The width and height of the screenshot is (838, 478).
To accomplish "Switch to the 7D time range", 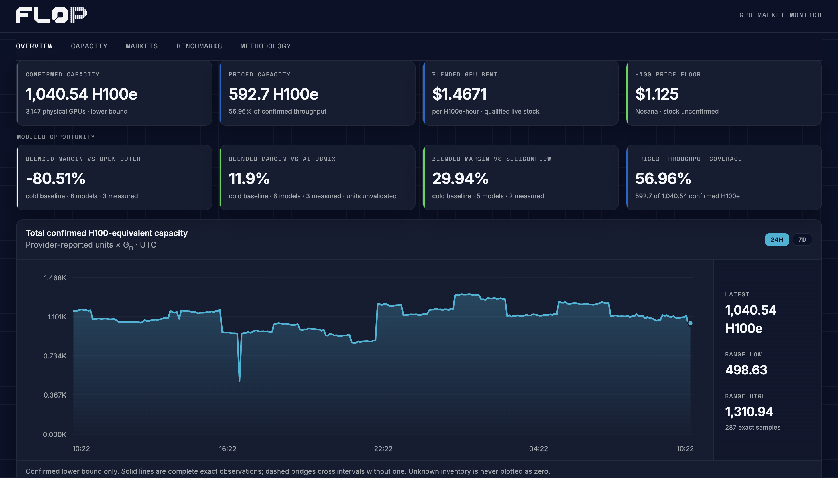I will coord(802,240).
